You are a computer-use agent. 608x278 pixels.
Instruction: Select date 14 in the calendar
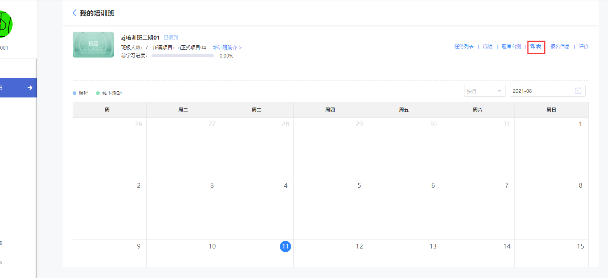pos(507,246)
